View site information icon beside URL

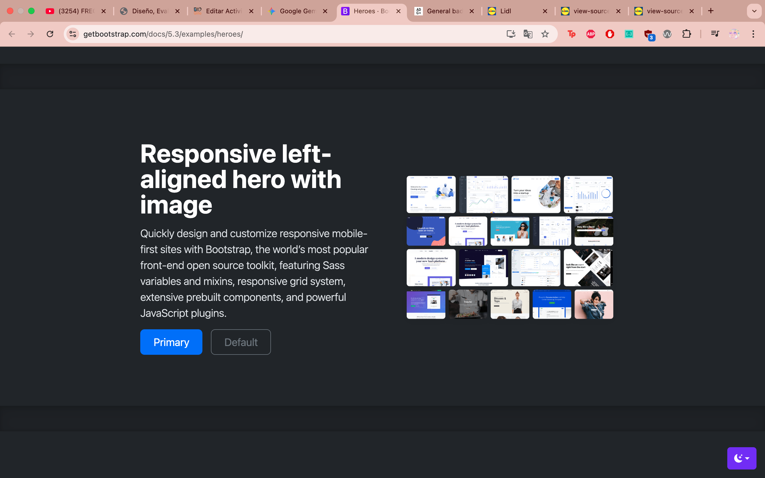tap(73, 34)
